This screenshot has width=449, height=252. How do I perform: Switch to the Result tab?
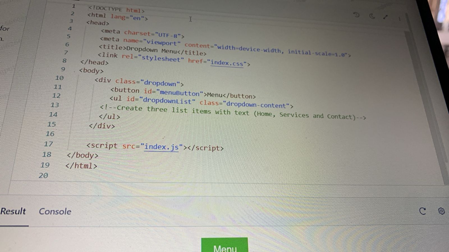tap(13, 211)
